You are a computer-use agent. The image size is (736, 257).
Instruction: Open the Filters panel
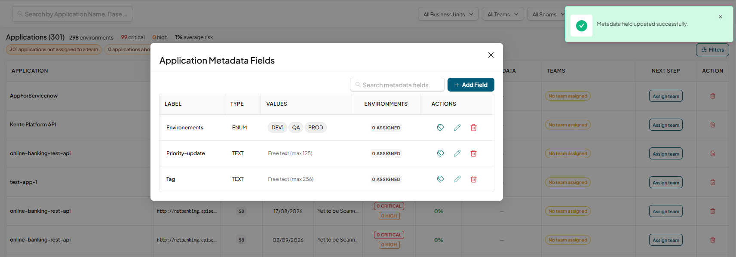(x=712, y=50)
